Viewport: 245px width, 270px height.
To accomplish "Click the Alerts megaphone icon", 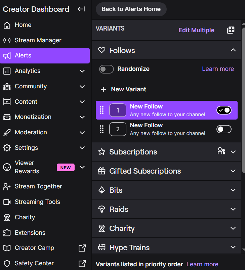I will point(7,56).
